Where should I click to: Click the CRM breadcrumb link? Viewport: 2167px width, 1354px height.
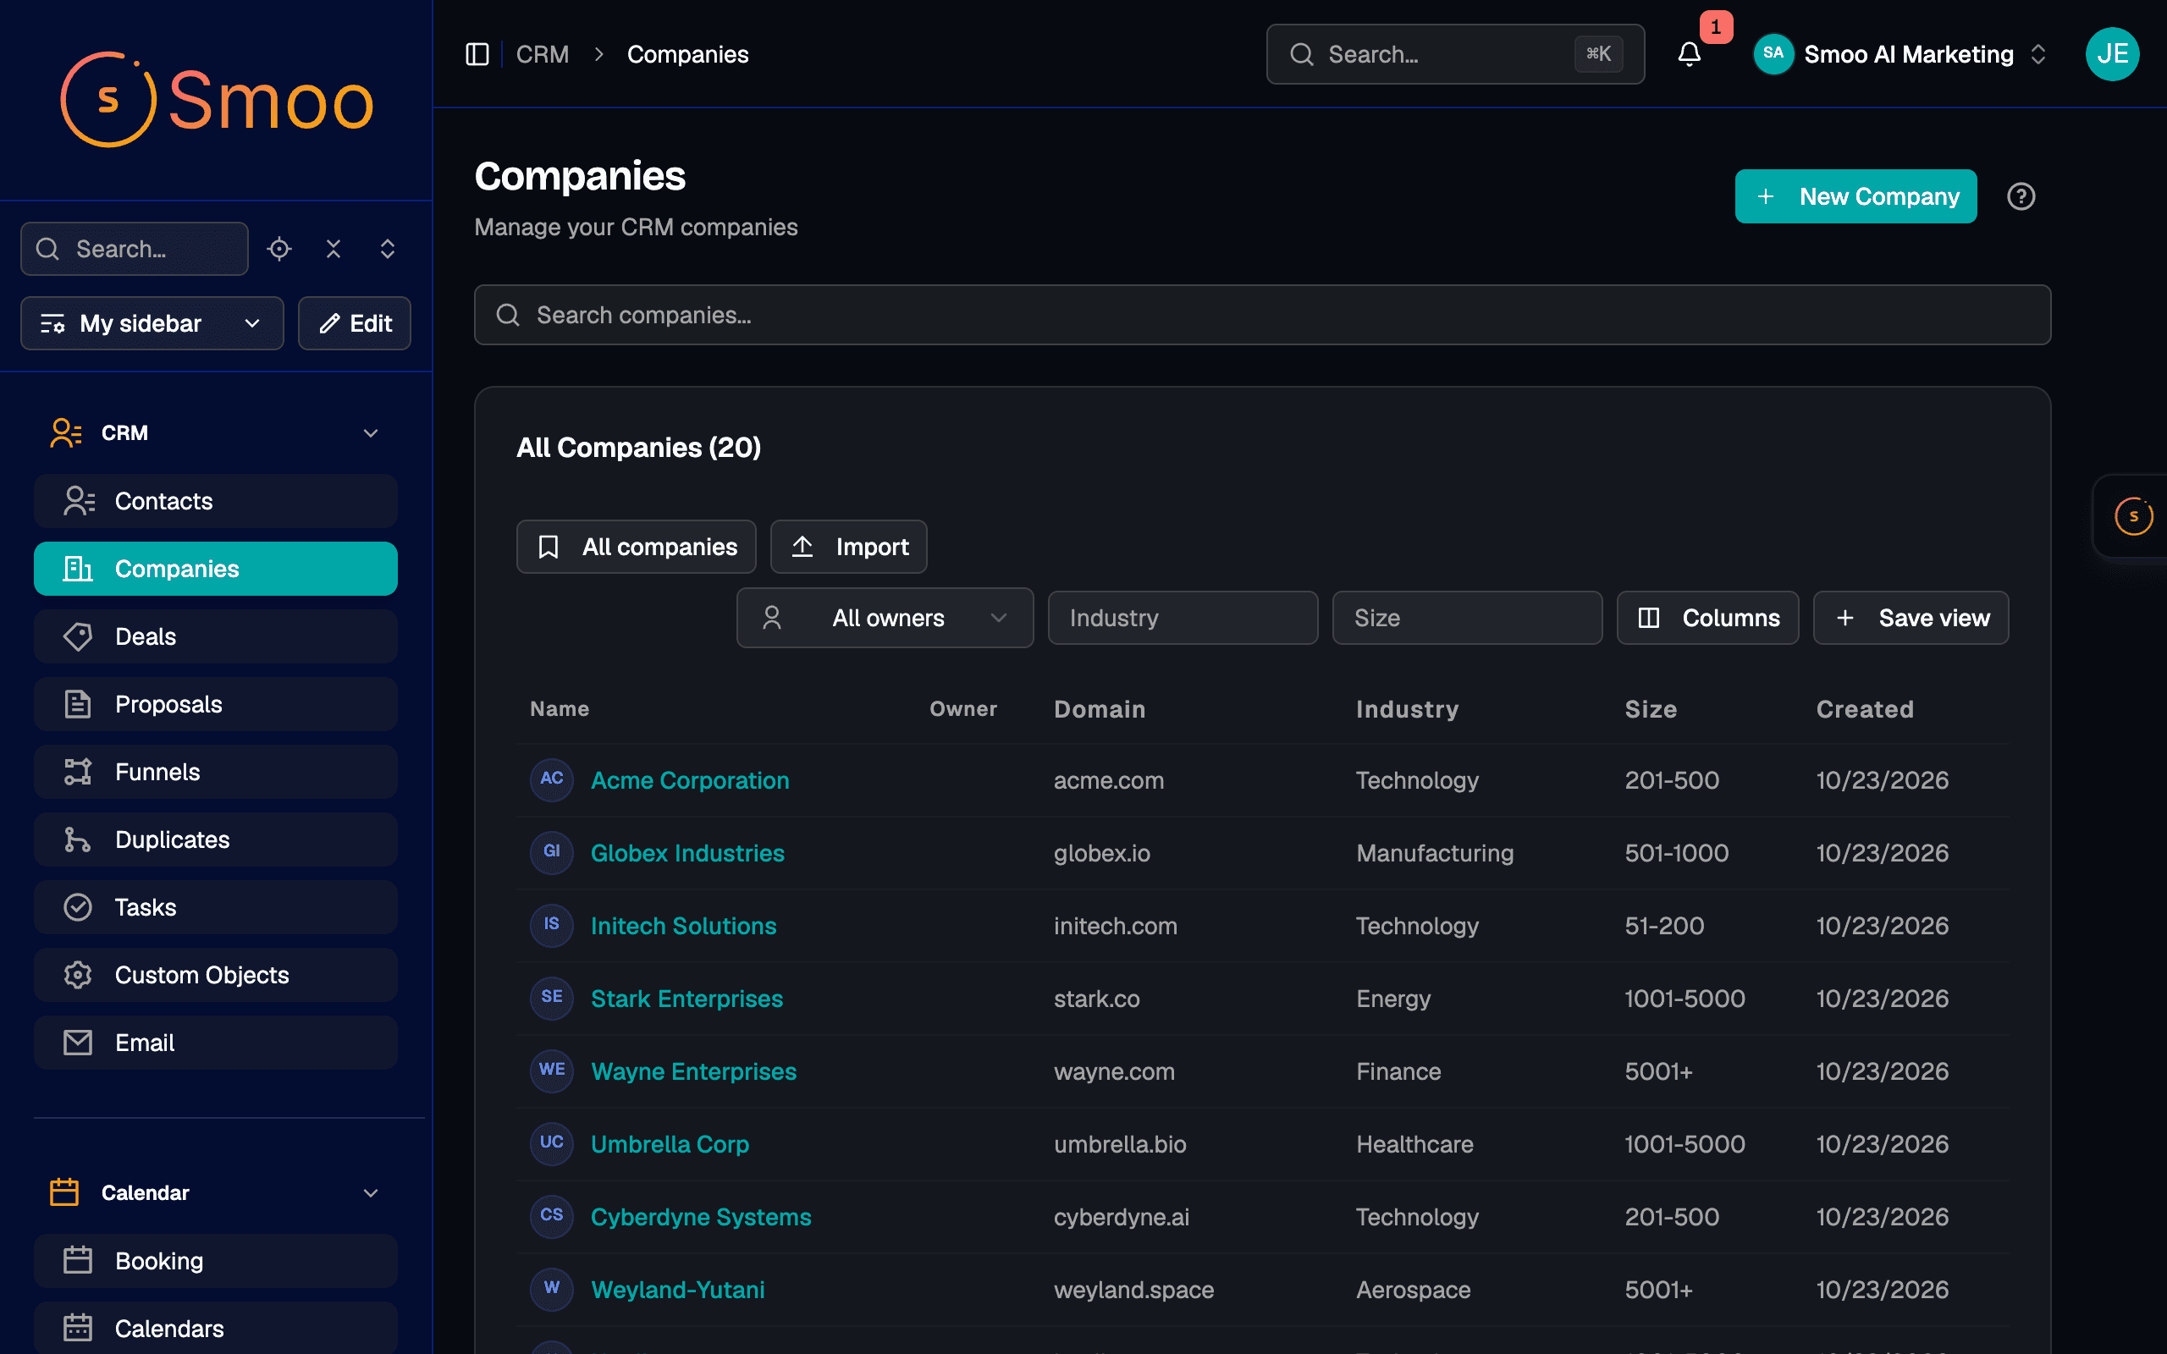pyautogui.click(x=542, y=55)
